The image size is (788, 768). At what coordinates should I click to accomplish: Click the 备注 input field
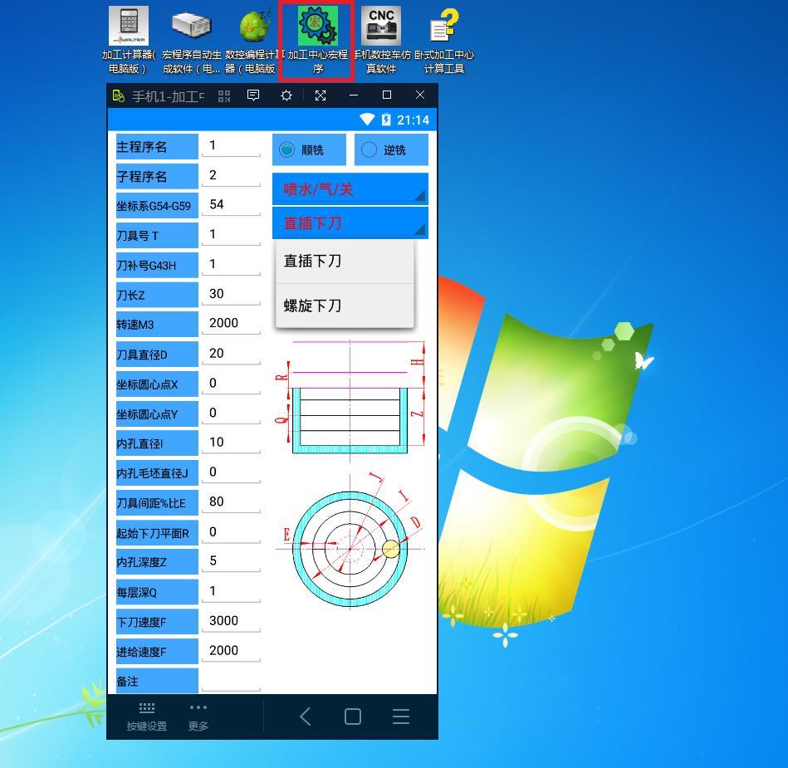tap(231, 681)
